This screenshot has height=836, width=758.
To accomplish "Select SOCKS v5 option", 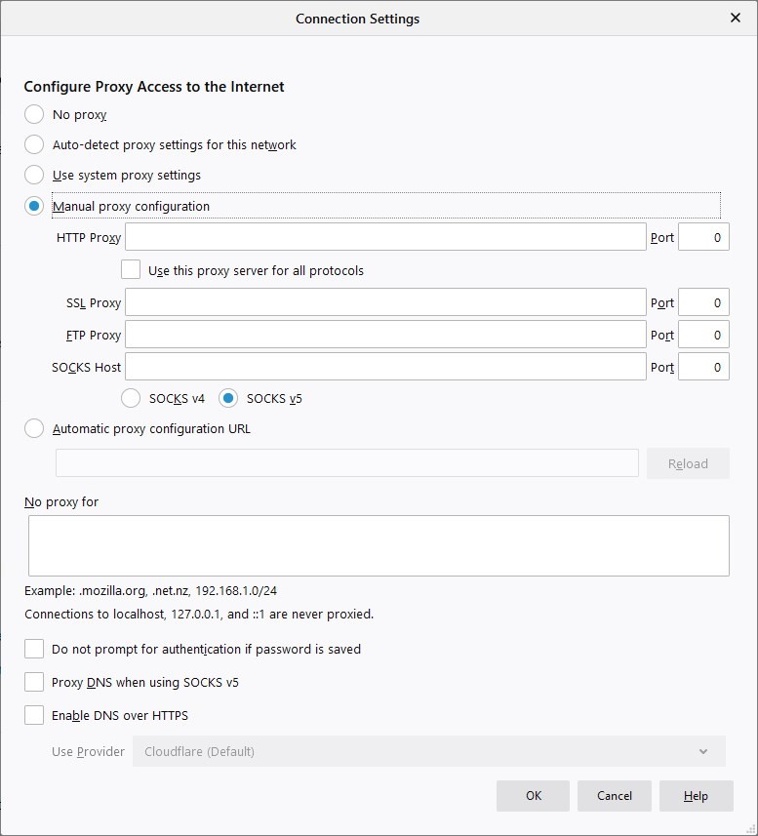I will pyautogui.click(x=228, y=398).
